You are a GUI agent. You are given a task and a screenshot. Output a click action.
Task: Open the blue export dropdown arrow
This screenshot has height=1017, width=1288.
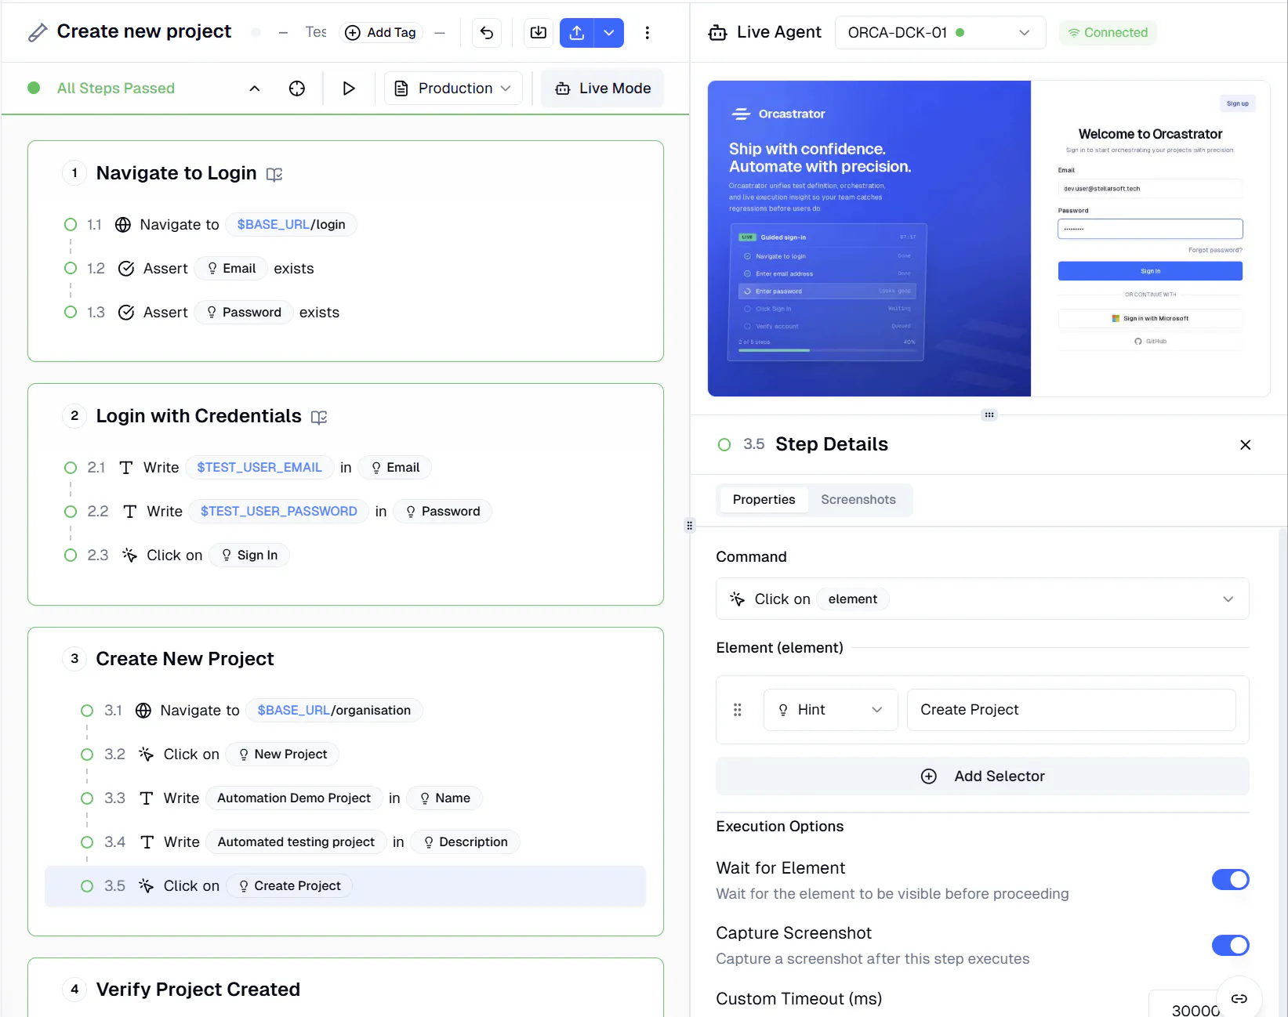click(x=609, y=33)
